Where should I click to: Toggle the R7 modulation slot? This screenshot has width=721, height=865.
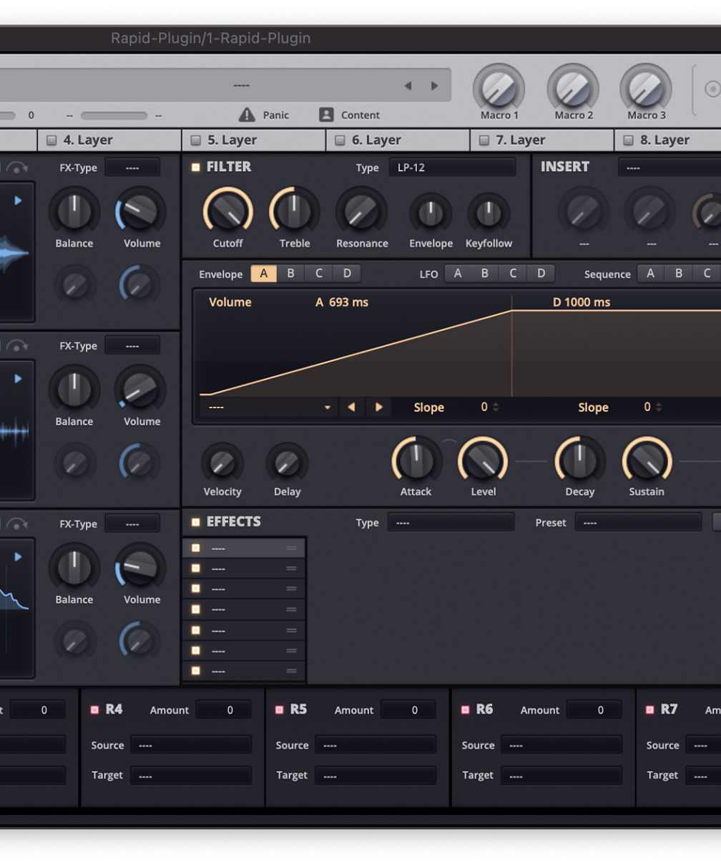coord(649,710)
